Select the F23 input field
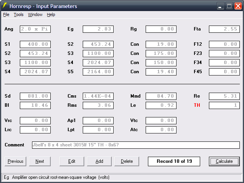244x183 pixels. coord(224,53)
